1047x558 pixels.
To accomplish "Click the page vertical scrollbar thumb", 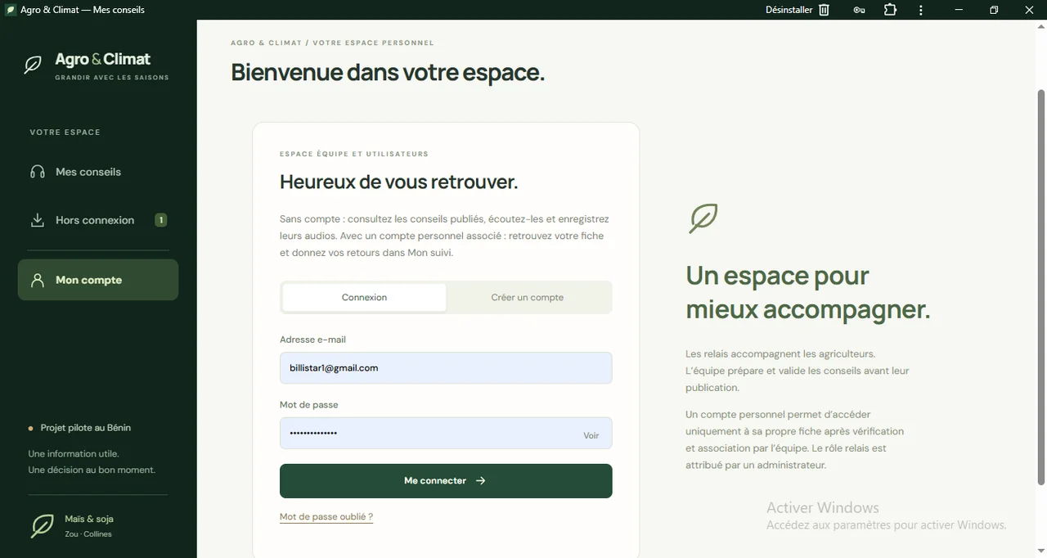I will point(1041,286).
